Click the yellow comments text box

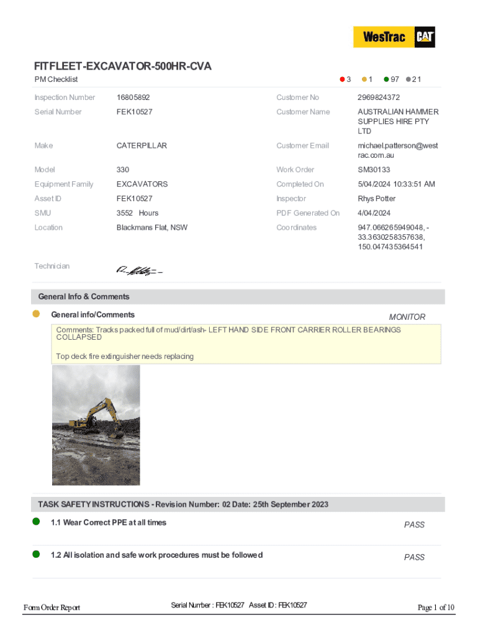[246, 343]
